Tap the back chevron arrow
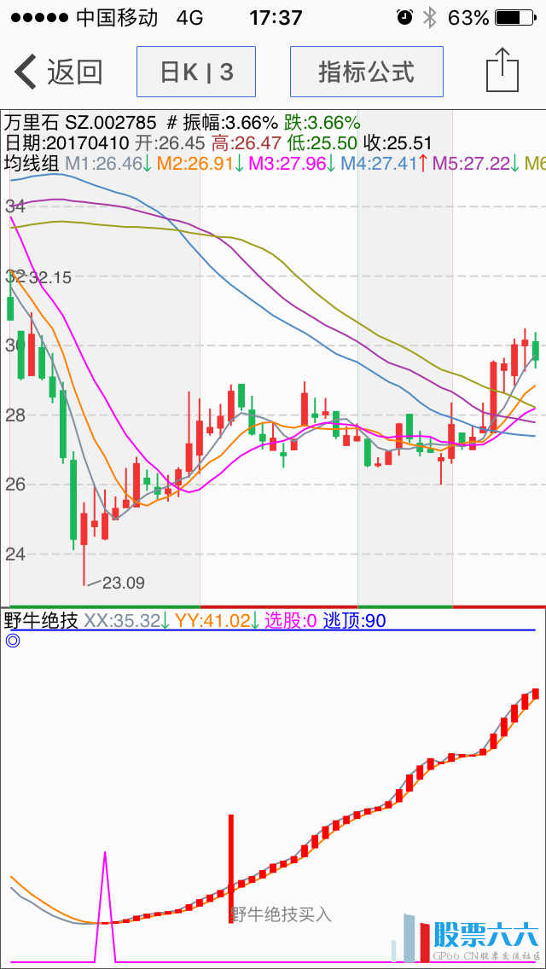The width and height of the screenshot is (546, 969). click(26, 72)
